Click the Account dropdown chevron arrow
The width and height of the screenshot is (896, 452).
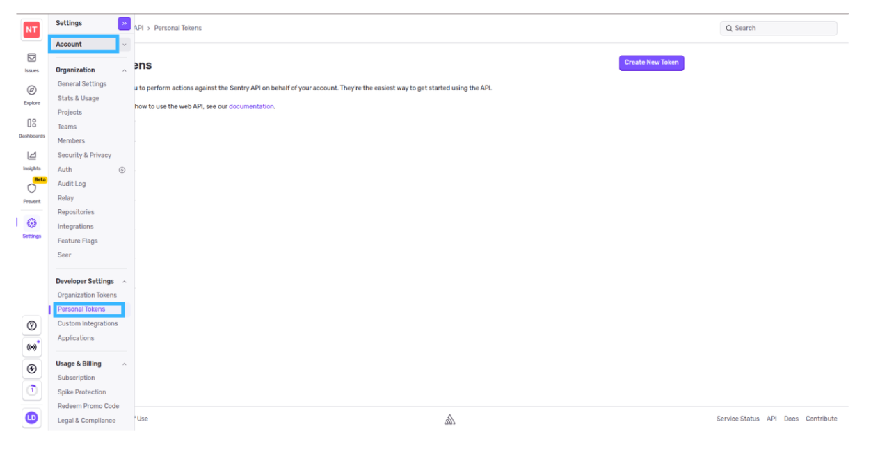point(125,45)
